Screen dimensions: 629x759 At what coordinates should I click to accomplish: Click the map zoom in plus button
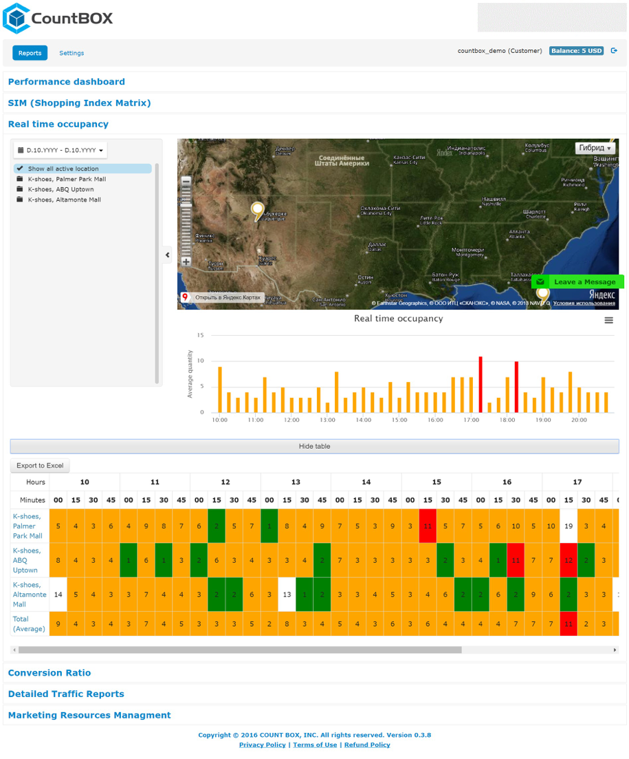pos(186,262)
